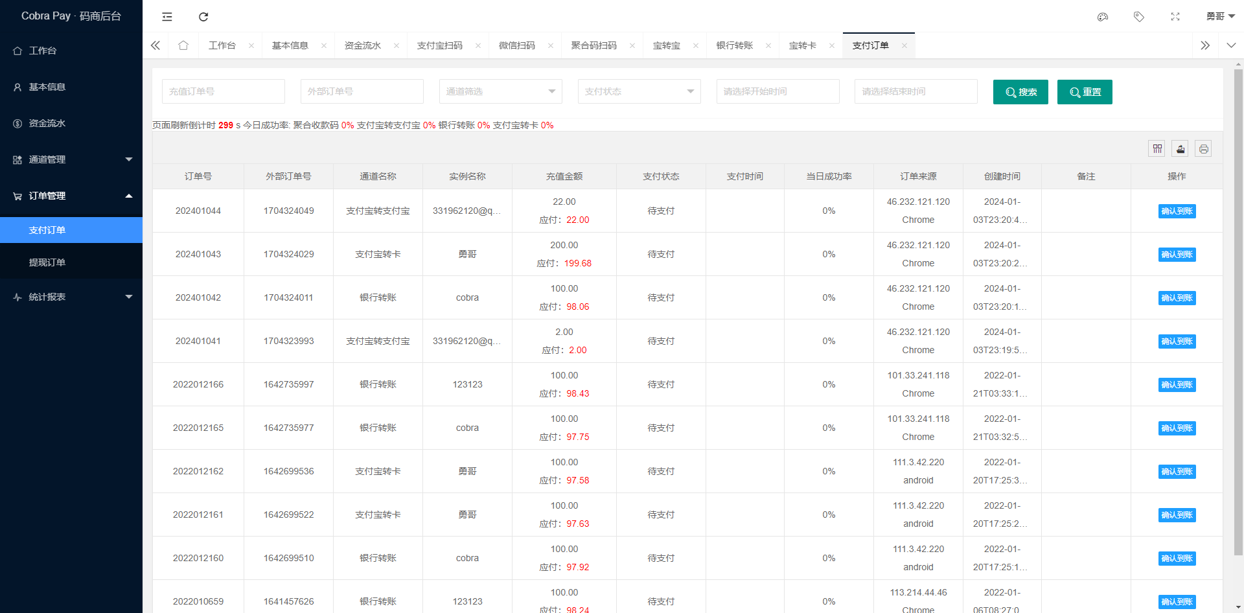Switch to the 微信扫码 tab
Image resolution: width=1244 pixels, height=613 pixels.
[517, 45]
